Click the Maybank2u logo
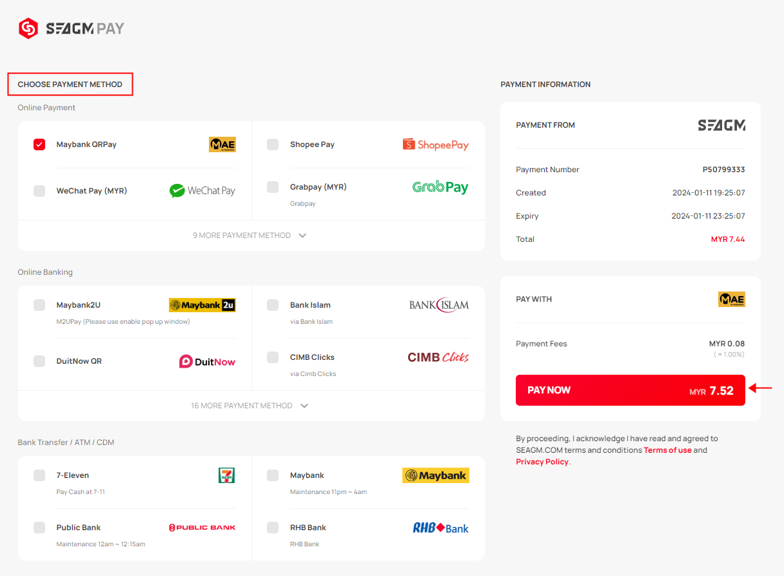The image size is (784, 576). click(202, 305)
